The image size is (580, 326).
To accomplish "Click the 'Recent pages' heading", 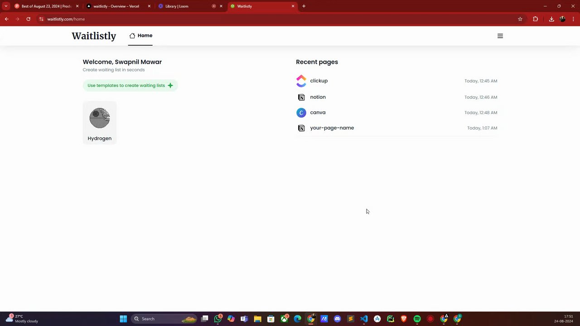I will [x=317, y=62].
